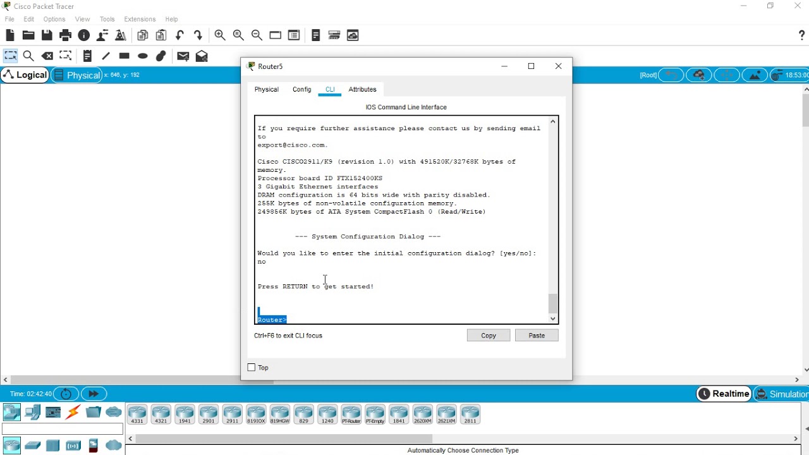Switch to Physical workspace view
This screenshot has height=455, width=809.
(76, 75)
